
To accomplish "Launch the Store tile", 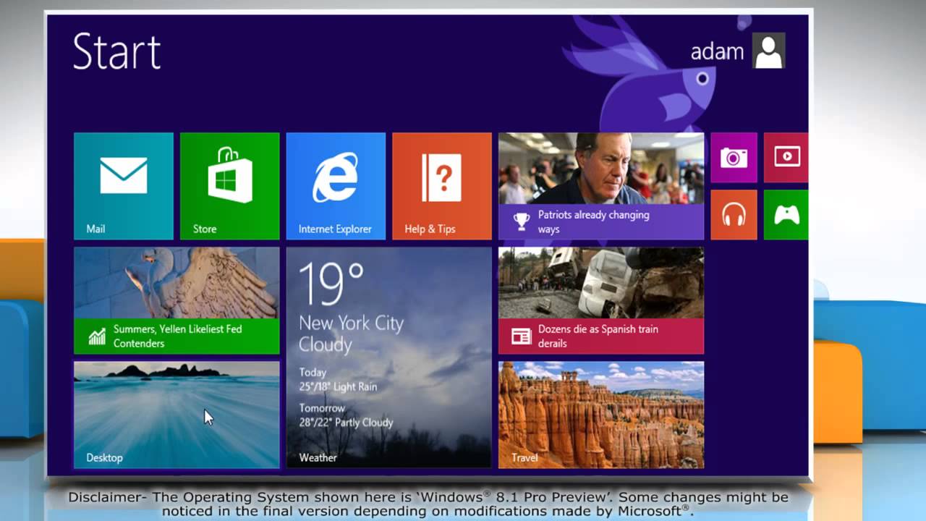I will 229,186.
